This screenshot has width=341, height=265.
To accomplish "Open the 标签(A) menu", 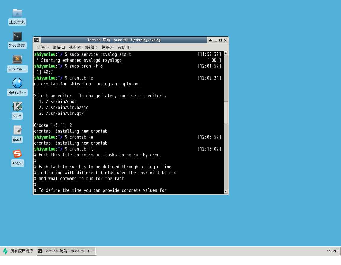I will tap(107, 47).
